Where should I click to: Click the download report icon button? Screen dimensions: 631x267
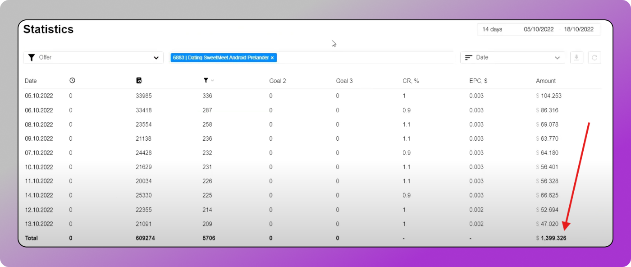tap(576, 58)
